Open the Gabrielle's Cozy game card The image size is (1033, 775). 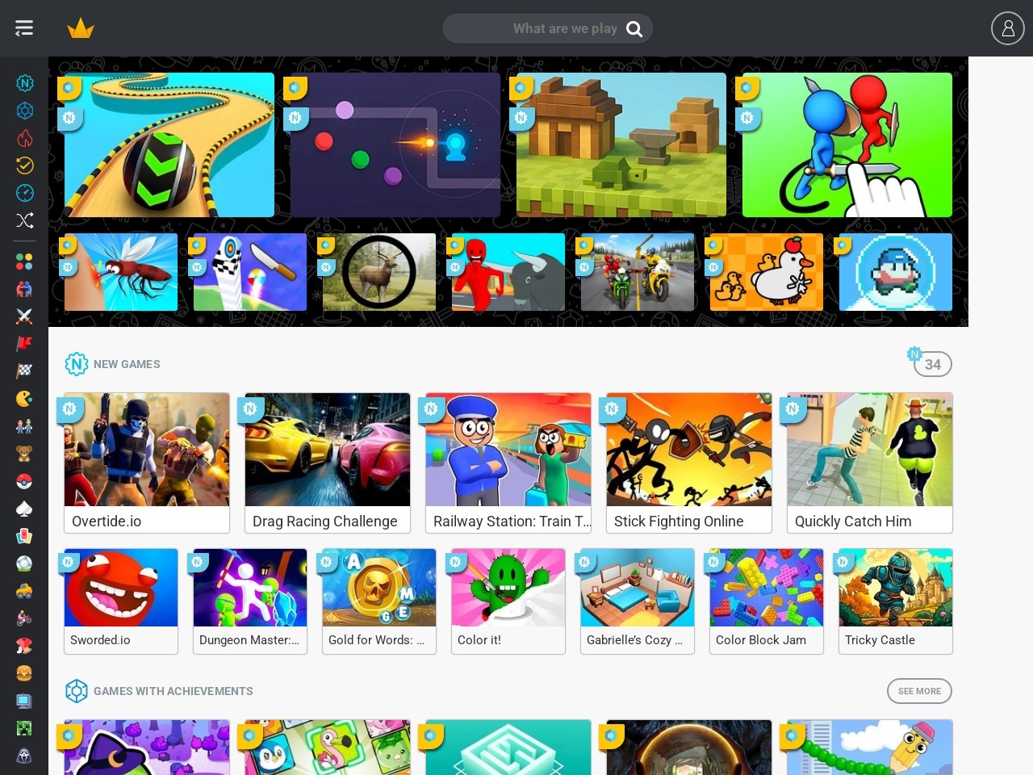coord(638,601)
